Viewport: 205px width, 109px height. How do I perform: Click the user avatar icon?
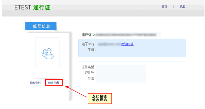click(47, 53)
